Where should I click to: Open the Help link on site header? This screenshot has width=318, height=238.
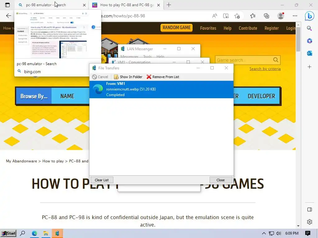pos(227,28)
